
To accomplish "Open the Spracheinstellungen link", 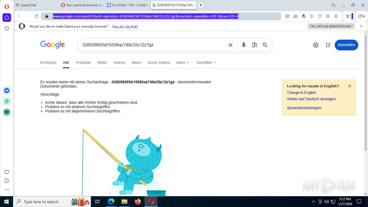I will coord(304,108).
